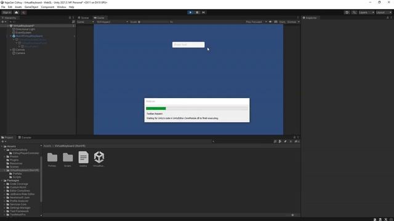This screenshot has height=221, width=394.
Task: Collapse the Assets folder in Project tree
Action: pyautogui.click(x=2, y=146)
